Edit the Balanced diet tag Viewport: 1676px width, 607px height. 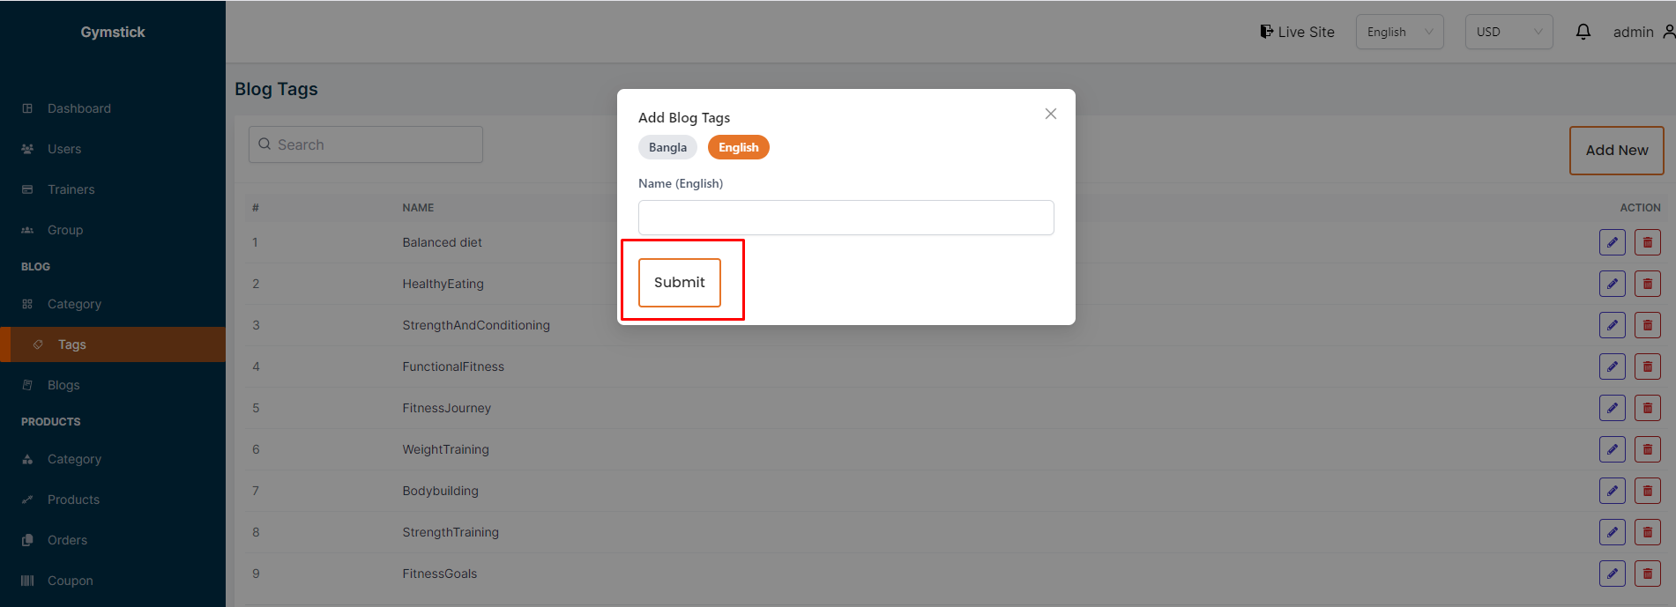[x=1612, y=242]
